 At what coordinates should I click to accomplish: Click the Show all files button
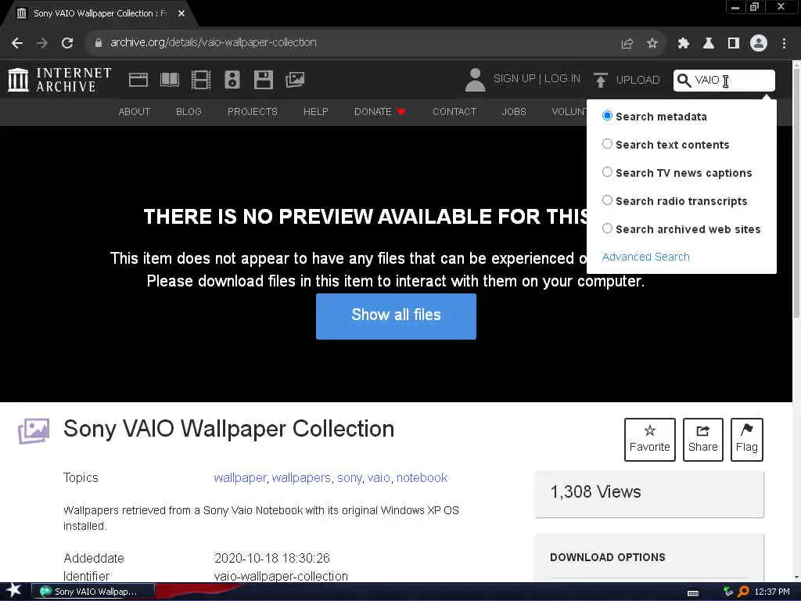coord(396,316)
